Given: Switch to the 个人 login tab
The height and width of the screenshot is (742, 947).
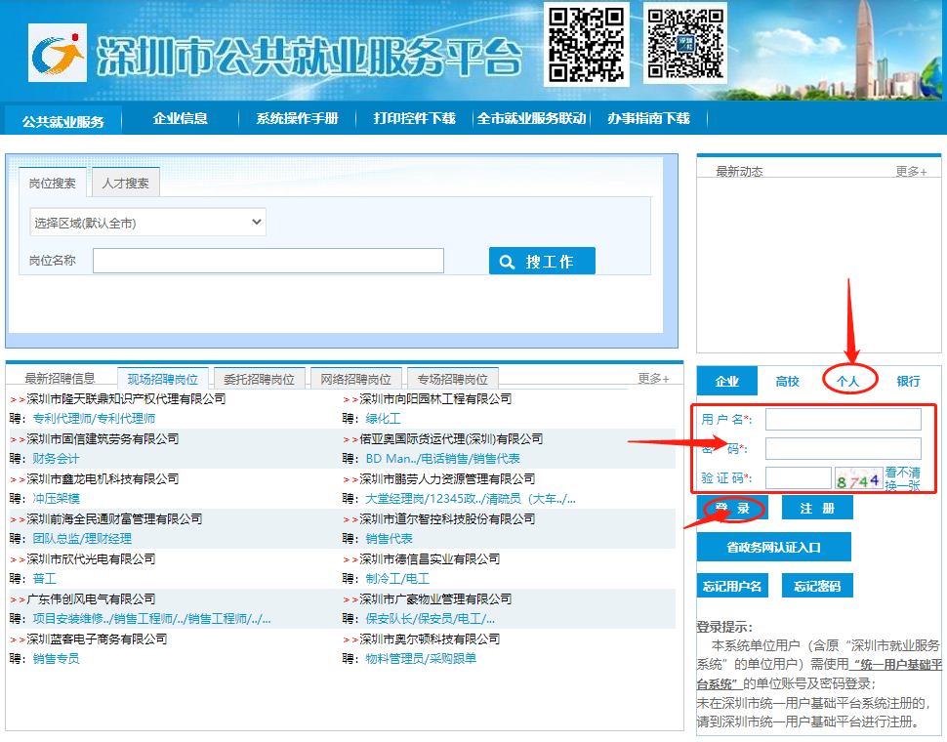Looking at the screenshot, I should (x=847, y=381).
